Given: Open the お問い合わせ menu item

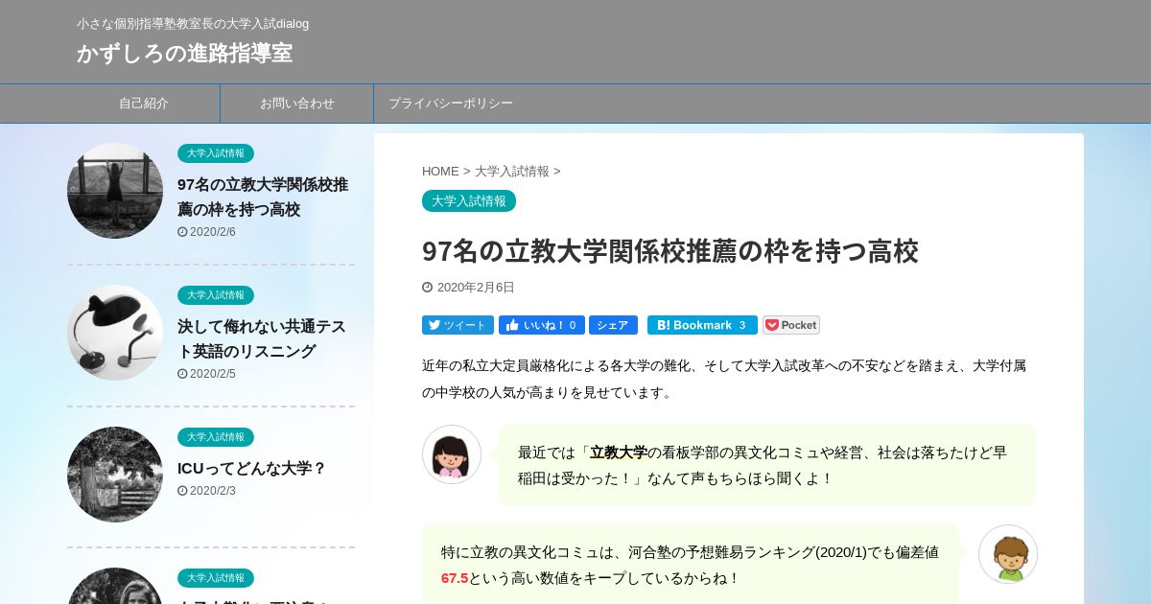Looking at the screenshot, I should pyautogui.click(x=297, y=104).
